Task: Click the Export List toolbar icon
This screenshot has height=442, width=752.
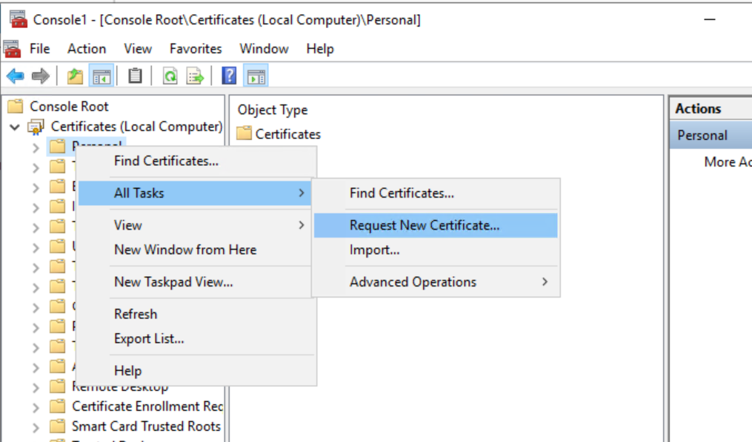Action: [x=195, y=76]
